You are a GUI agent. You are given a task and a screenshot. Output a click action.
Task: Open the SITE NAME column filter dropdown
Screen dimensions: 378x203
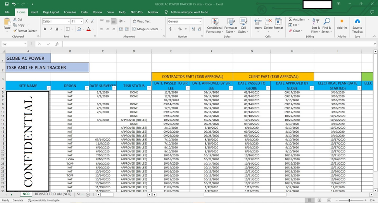(x=48, y=88)
